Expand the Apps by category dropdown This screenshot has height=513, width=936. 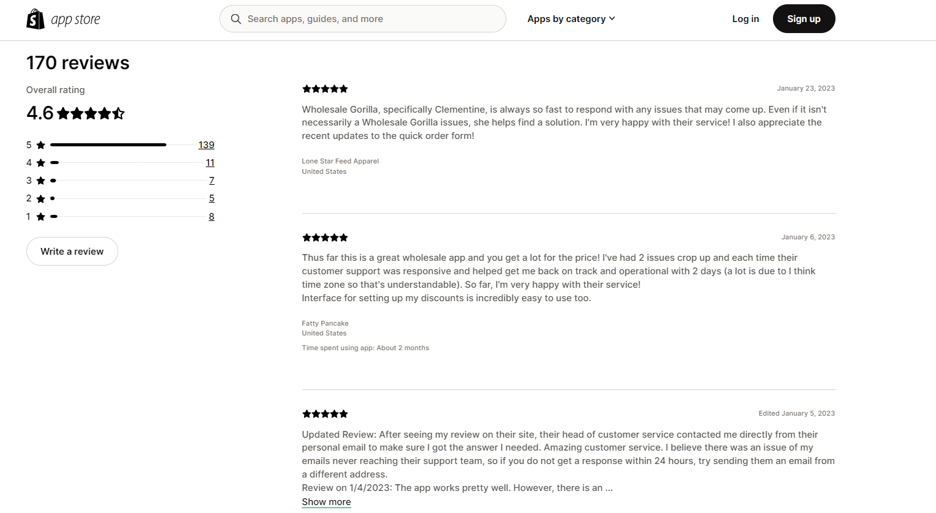pos(571,19)
